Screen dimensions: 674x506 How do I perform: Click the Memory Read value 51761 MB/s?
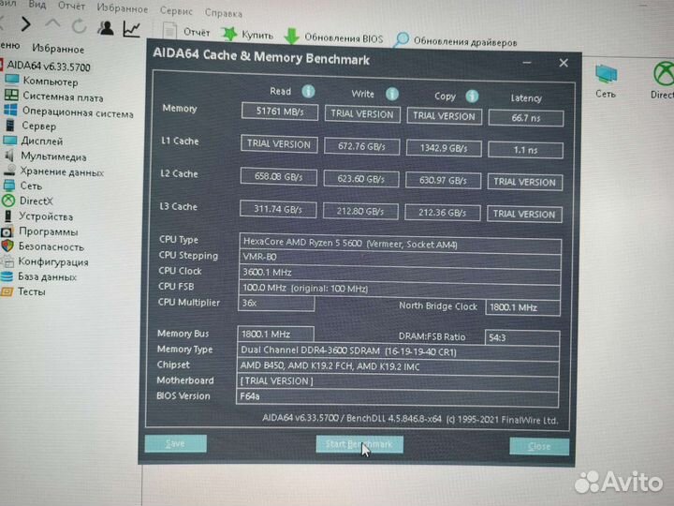click(x=280, y=112)
